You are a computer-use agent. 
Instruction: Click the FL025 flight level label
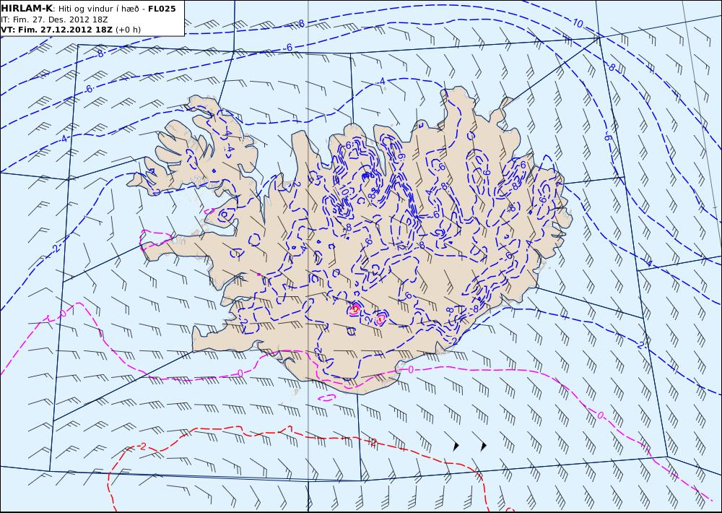(x=162, y=9)
